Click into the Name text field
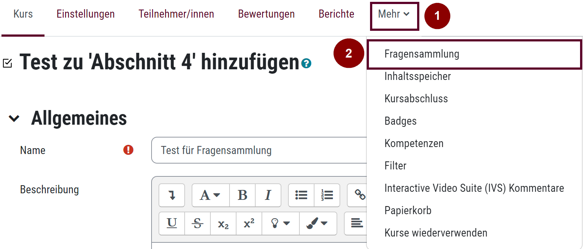This screenshot has width=583, height=249. pos(257,150)
